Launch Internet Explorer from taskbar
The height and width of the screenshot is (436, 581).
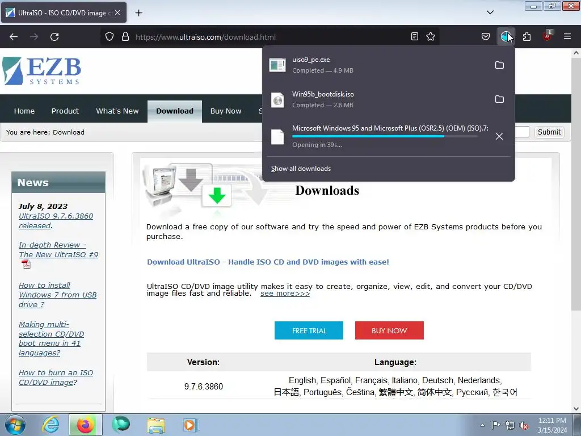(x=50, y=425)
